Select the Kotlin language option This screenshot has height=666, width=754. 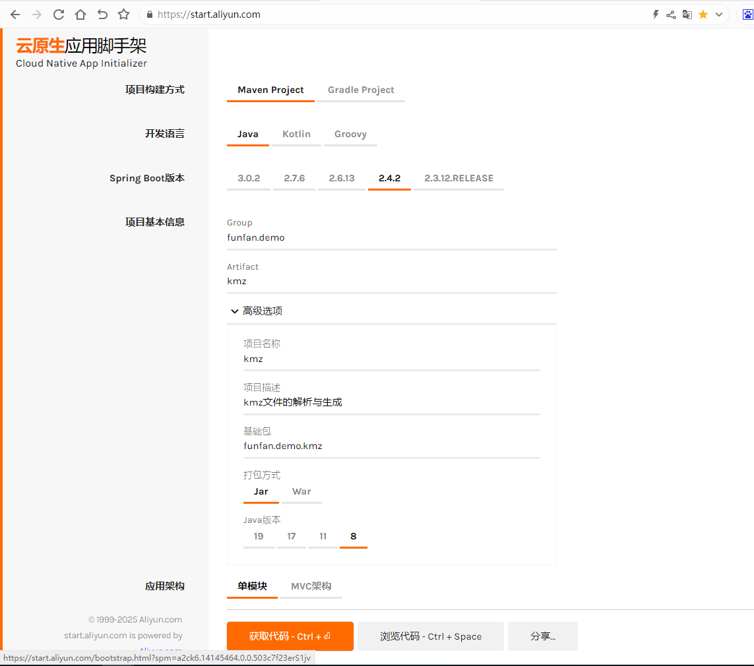pos(296,134)
